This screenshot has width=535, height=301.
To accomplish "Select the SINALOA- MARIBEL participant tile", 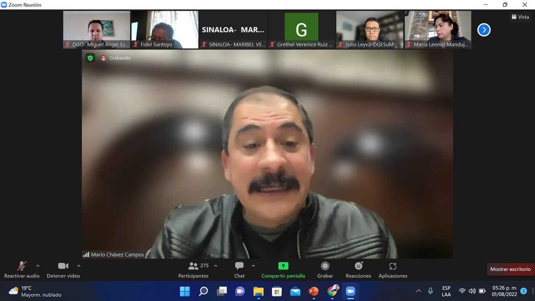I will (233, 30).
